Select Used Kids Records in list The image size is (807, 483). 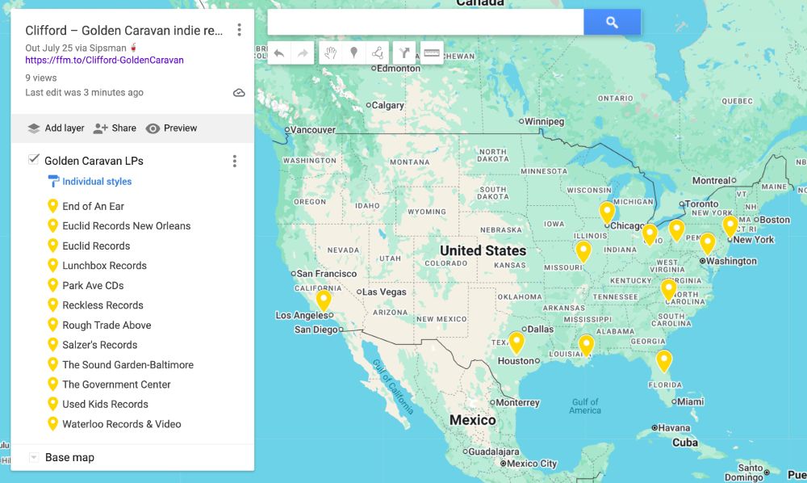click(106, 404)
